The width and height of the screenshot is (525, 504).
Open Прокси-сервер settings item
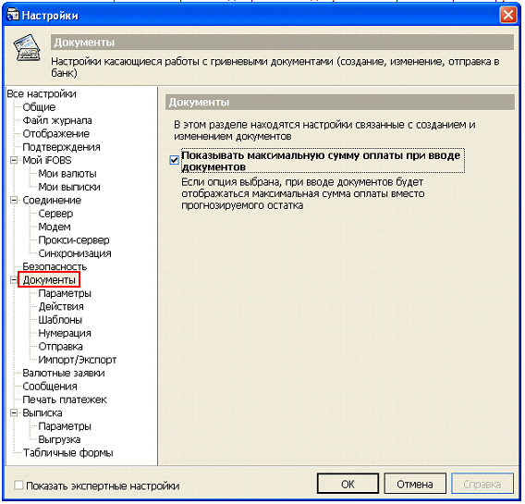[74, 240]
